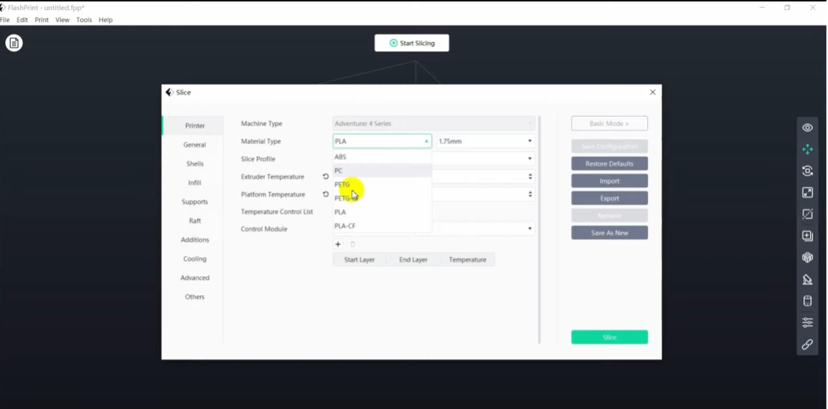The image size is (828, 409).
Task: Click the Export button
Action: tap(609, 198)
